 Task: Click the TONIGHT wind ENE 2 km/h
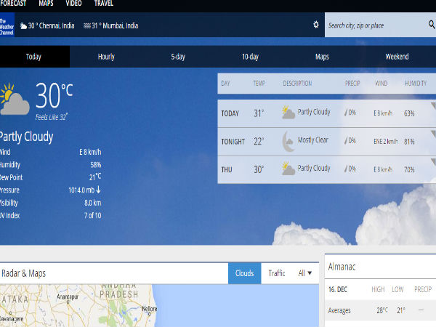click(x=386, y=142)
